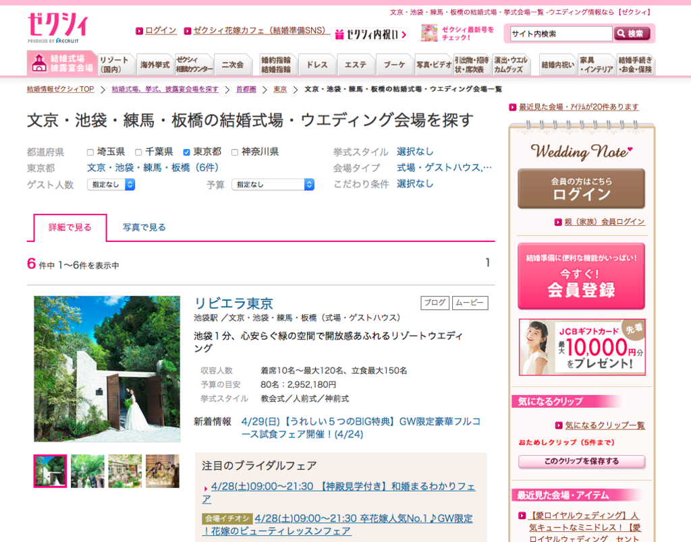Click 最近見た会場・アイテムが20件あります link

(578, 107)
